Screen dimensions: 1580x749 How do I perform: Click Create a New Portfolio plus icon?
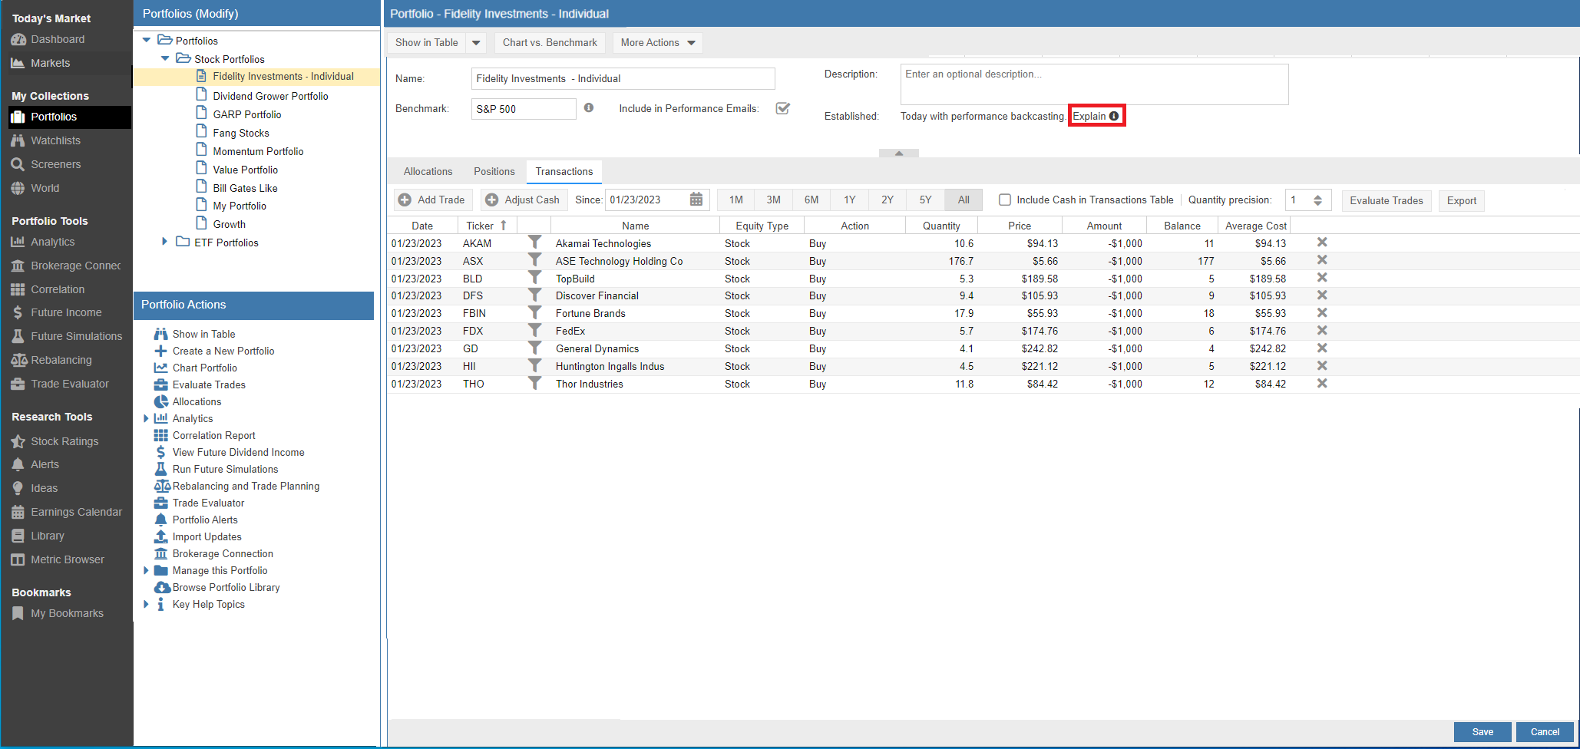coord(160,351)
